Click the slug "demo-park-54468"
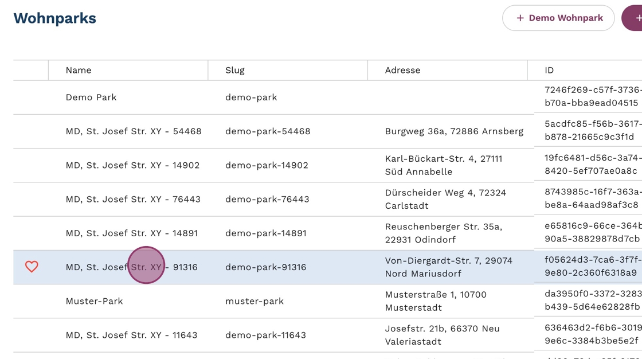The image size is (642, 359). point(268,131)
